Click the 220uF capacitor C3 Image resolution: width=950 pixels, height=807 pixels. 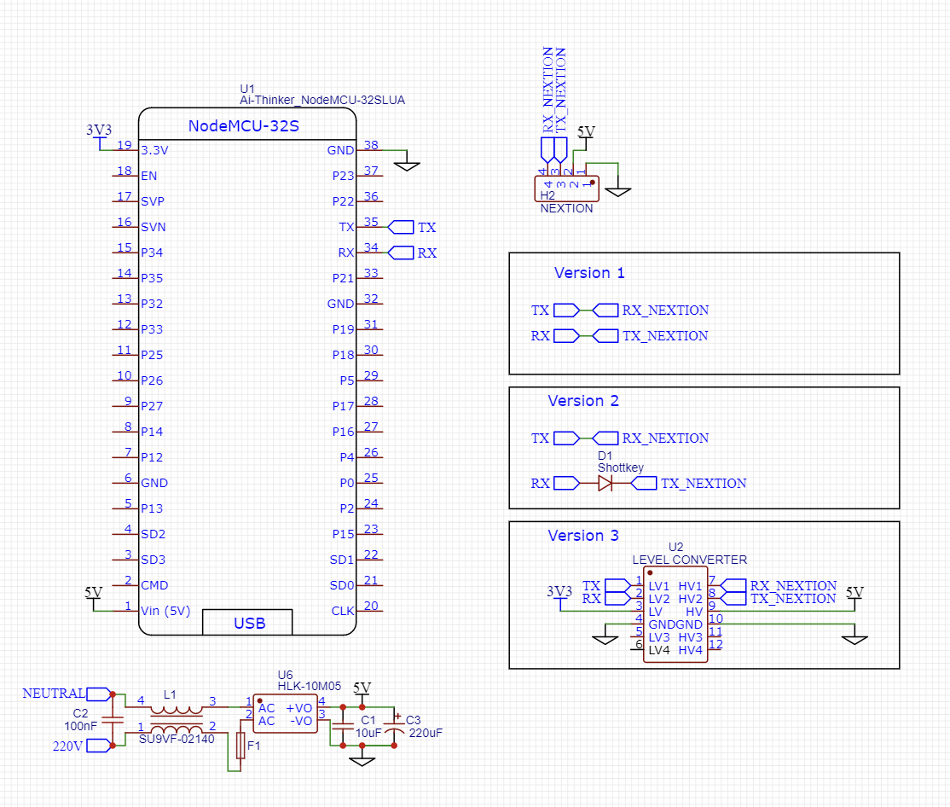395,728
